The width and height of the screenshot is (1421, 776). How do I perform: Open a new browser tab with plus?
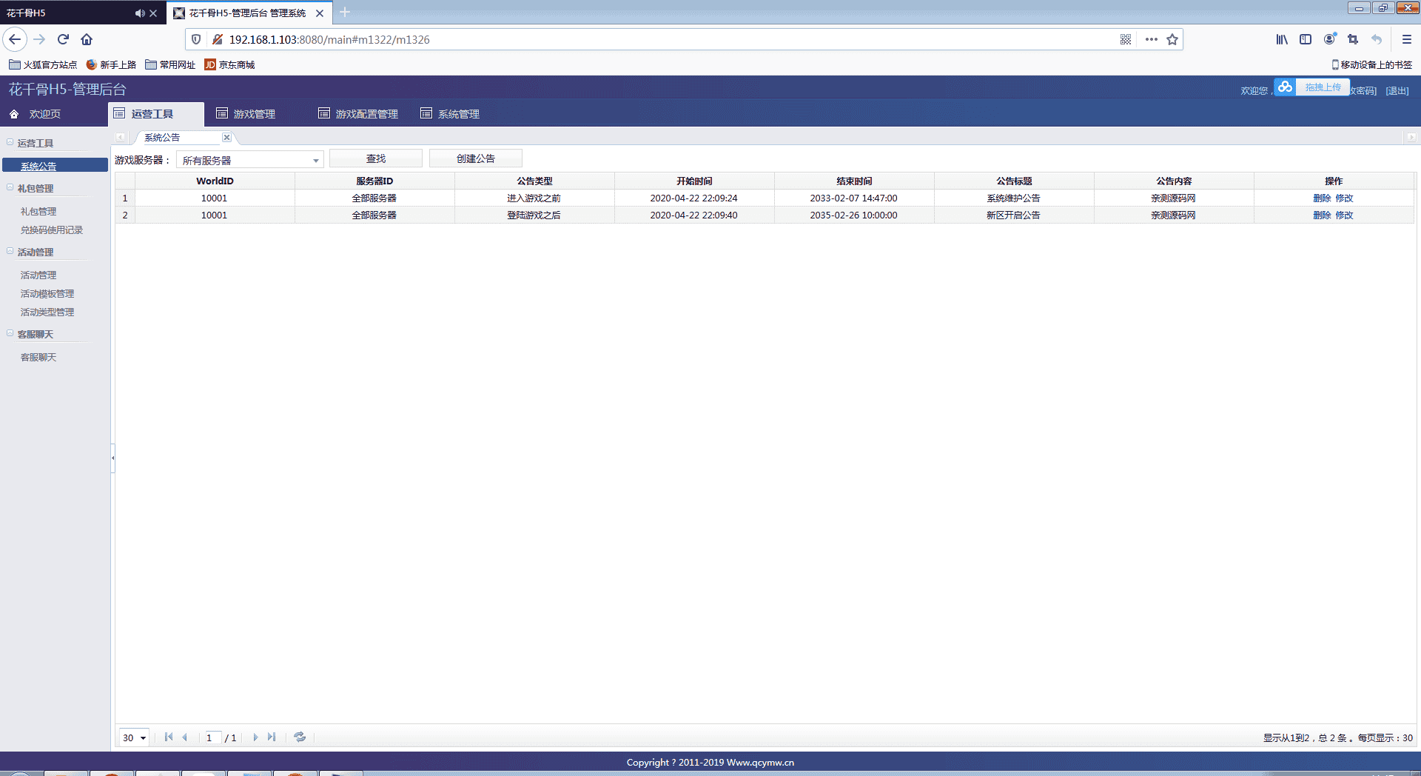coord(345,13)
